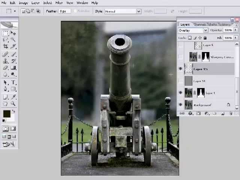Select the Healing Brush tool

pos(5,54)
